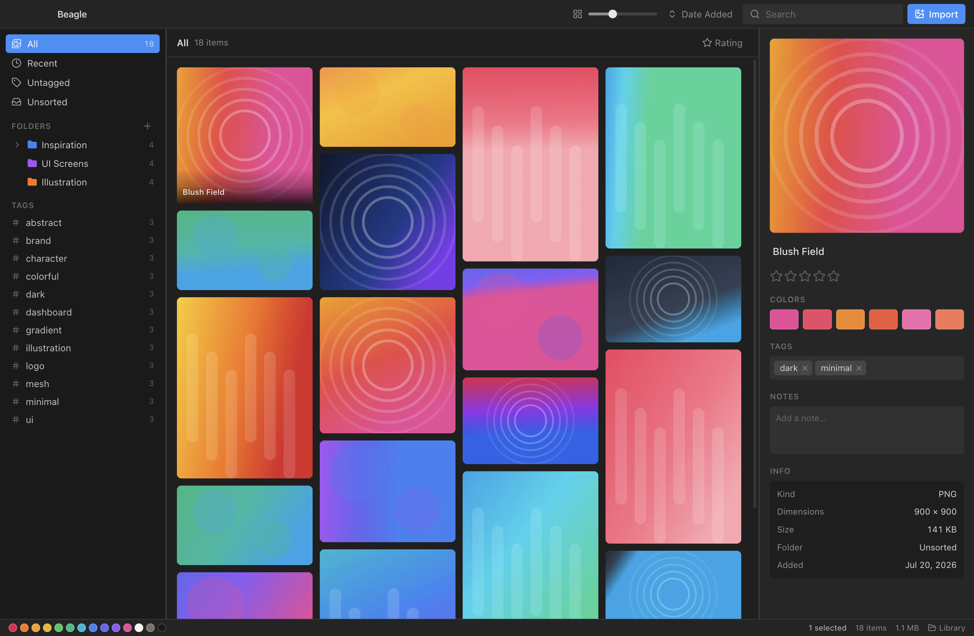Click the dark tag chip label in inspector

pos(788,368)
